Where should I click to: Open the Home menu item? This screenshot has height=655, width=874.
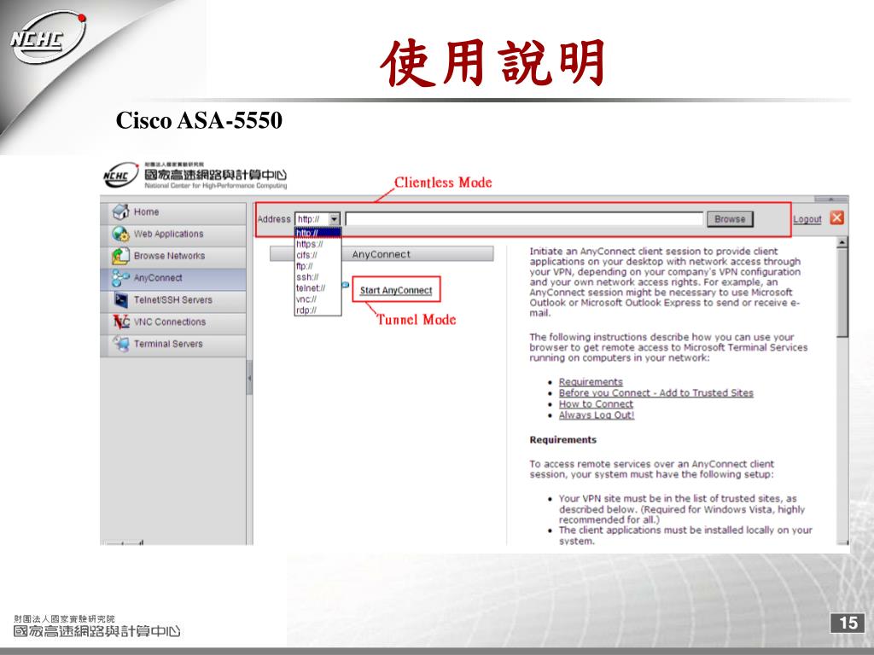click(x=172, y=212)
